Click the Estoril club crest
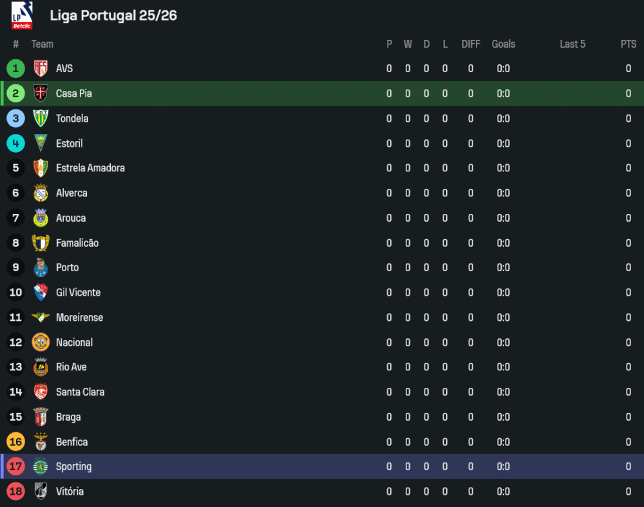The width and height of the screenshot is (644, 507). 41,143
